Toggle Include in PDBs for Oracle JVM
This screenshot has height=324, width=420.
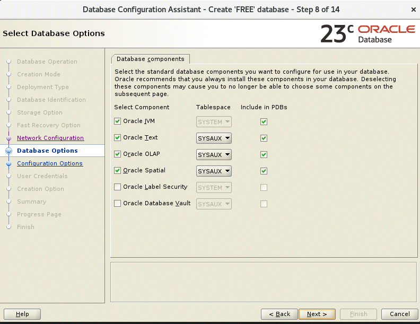(x=264, y=121)
